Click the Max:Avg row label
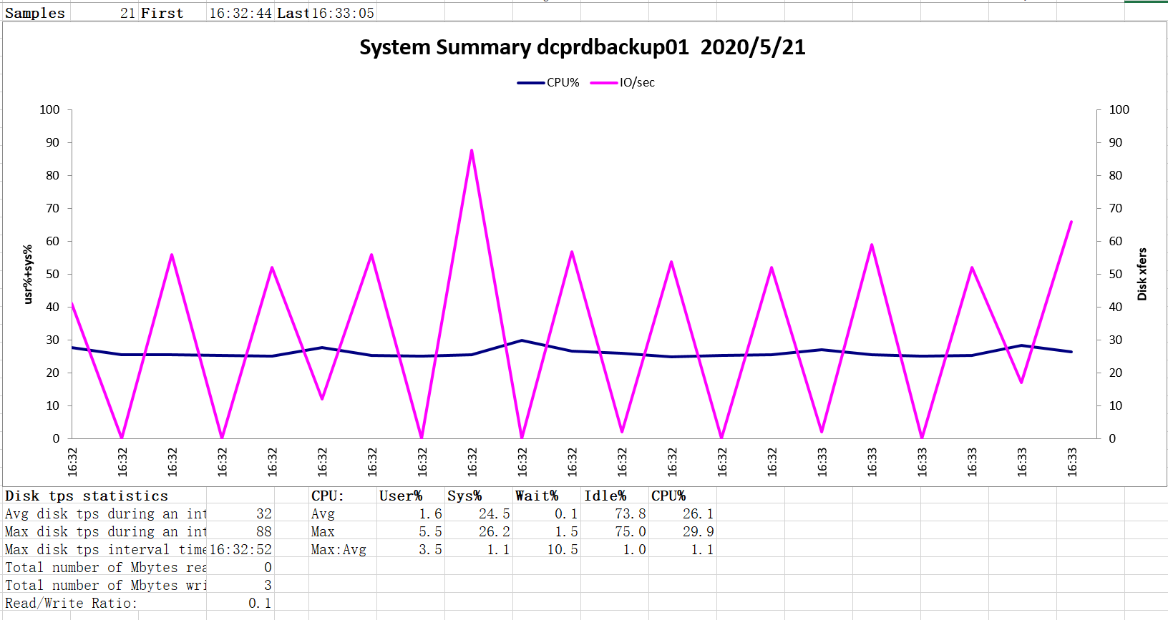 click(x=343, y=549)
